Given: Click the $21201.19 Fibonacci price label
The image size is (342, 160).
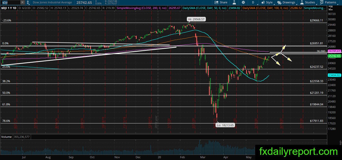Looking at the screenshot, I should click(317, 93).
